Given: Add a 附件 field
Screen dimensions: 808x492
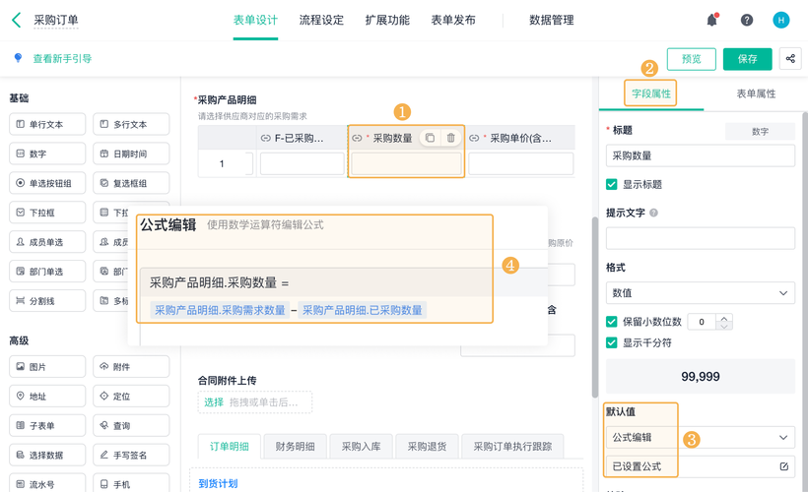Looking at the screenshot, I should click(131, 366).
